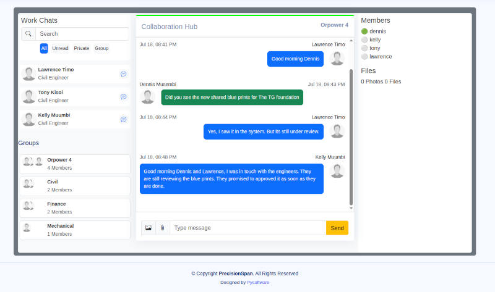This screenshot has width=495, height=292.
Task: Click the paperclip file attach icon
Action: tap(163, 228)
